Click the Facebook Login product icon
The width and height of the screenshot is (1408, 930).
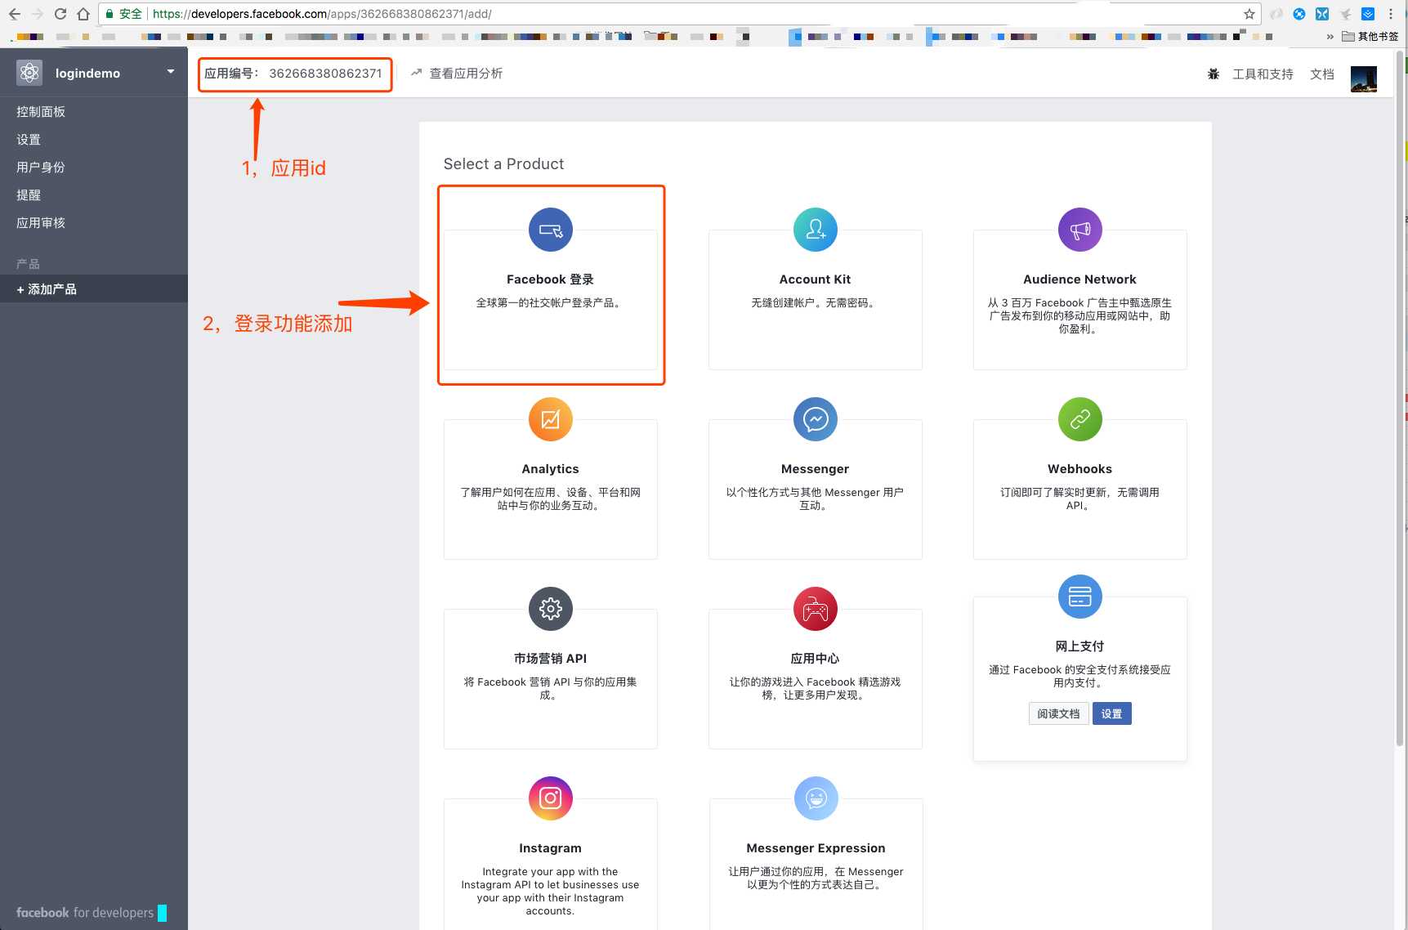(551, 230)
